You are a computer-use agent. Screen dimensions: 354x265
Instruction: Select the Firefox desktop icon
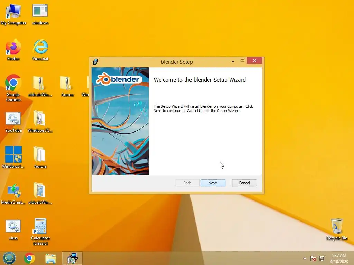click(x=13, y=50)
